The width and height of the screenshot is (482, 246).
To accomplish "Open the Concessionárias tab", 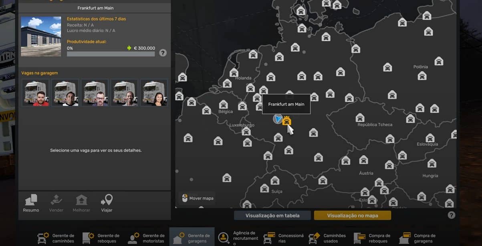I will point(284,238).
